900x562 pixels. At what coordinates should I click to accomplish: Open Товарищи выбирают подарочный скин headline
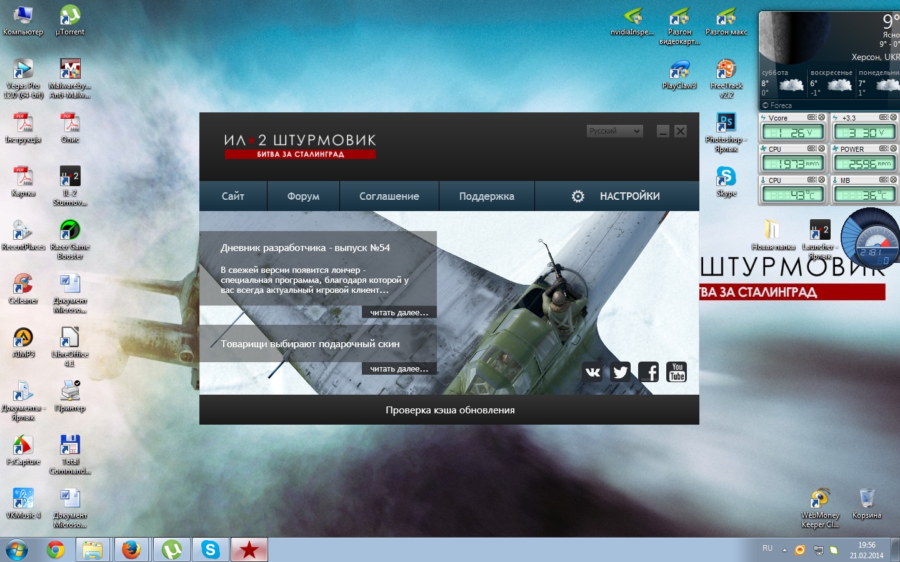click(310, 344)
